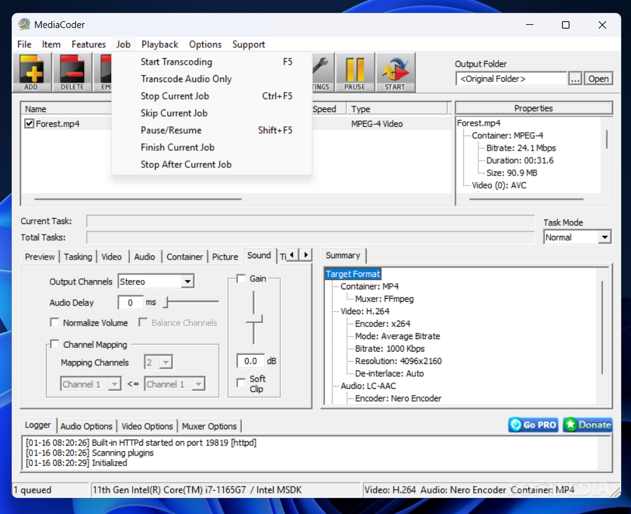The height and width of the screenshot is (514, 631).
Task: Click the PAUSE toolbar icon
Action: [x=355, y=72]
